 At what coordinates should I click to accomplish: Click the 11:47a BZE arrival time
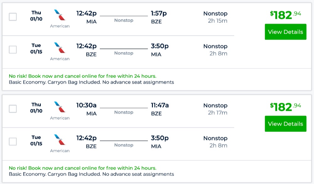click(160, 106)
